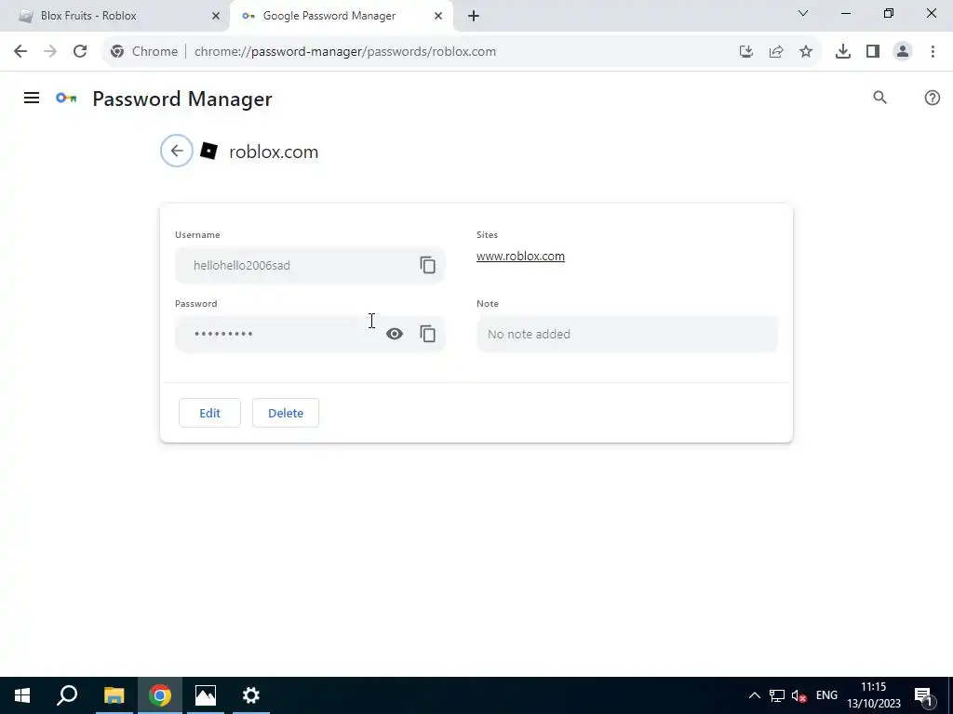Toggle the Chrome side panel
Screen dimensions: 953x714
(x=873, y=51)
